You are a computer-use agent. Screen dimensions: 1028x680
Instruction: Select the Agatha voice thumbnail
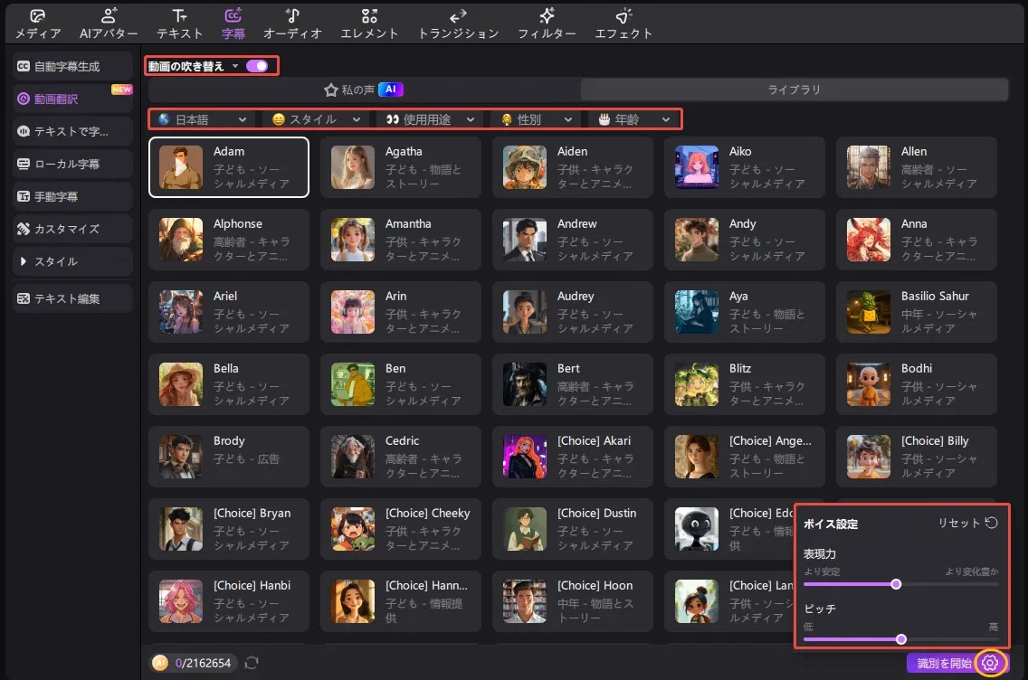pos(353,167)
